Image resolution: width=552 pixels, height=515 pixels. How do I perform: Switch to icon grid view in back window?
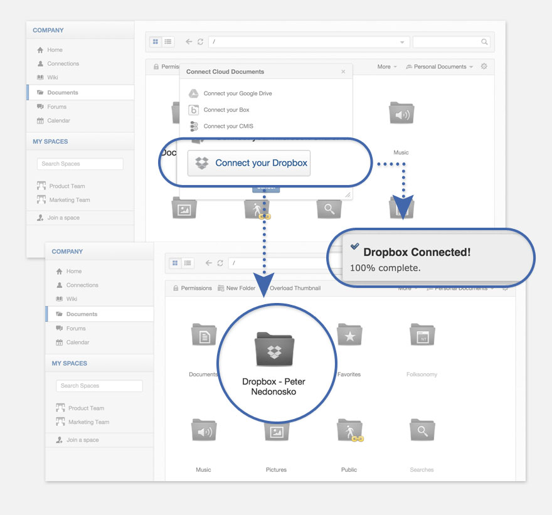coord(156,41)
